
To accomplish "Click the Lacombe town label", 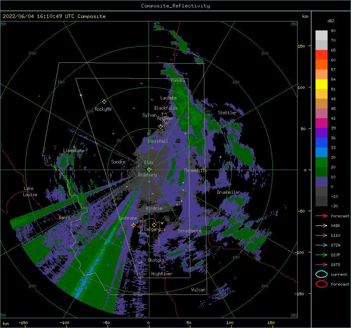I will [x=168, y=98].
